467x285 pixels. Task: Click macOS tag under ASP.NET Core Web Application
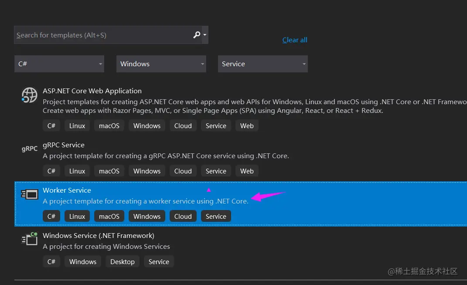109,126
